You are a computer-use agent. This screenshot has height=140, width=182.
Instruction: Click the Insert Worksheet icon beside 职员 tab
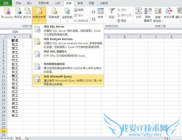[27, 139]
